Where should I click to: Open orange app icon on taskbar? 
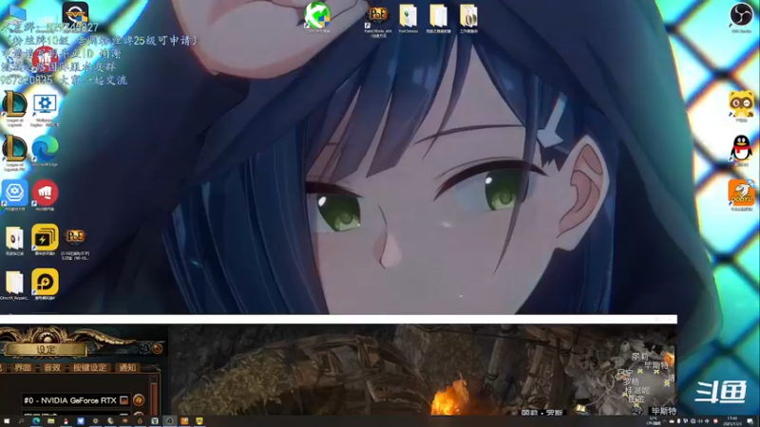184,421
